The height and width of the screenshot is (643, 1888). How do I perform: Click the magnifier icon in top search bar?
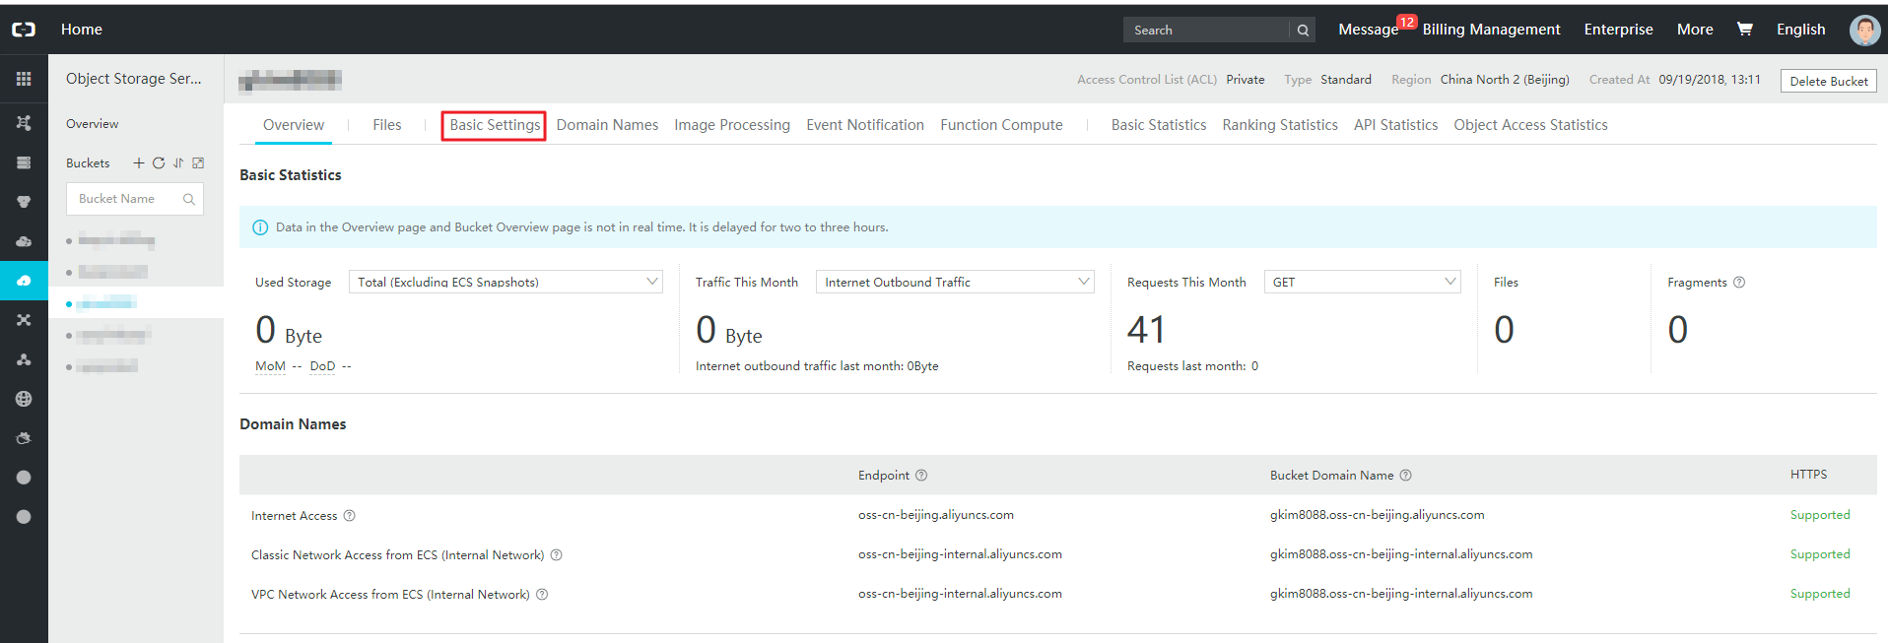click(x=1303, y=31)
